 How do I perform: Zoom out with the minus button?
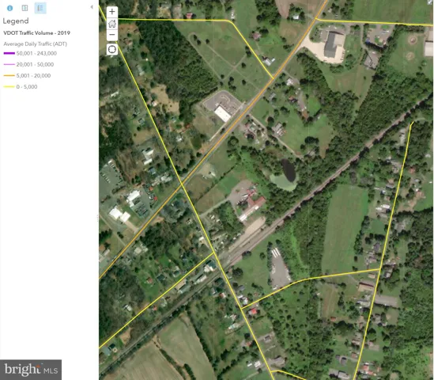click(112, 35)
